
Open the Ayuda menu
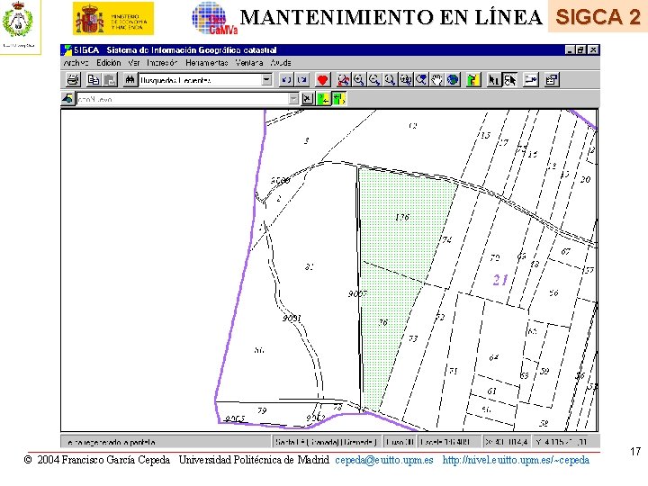click(x=281, y=63)
